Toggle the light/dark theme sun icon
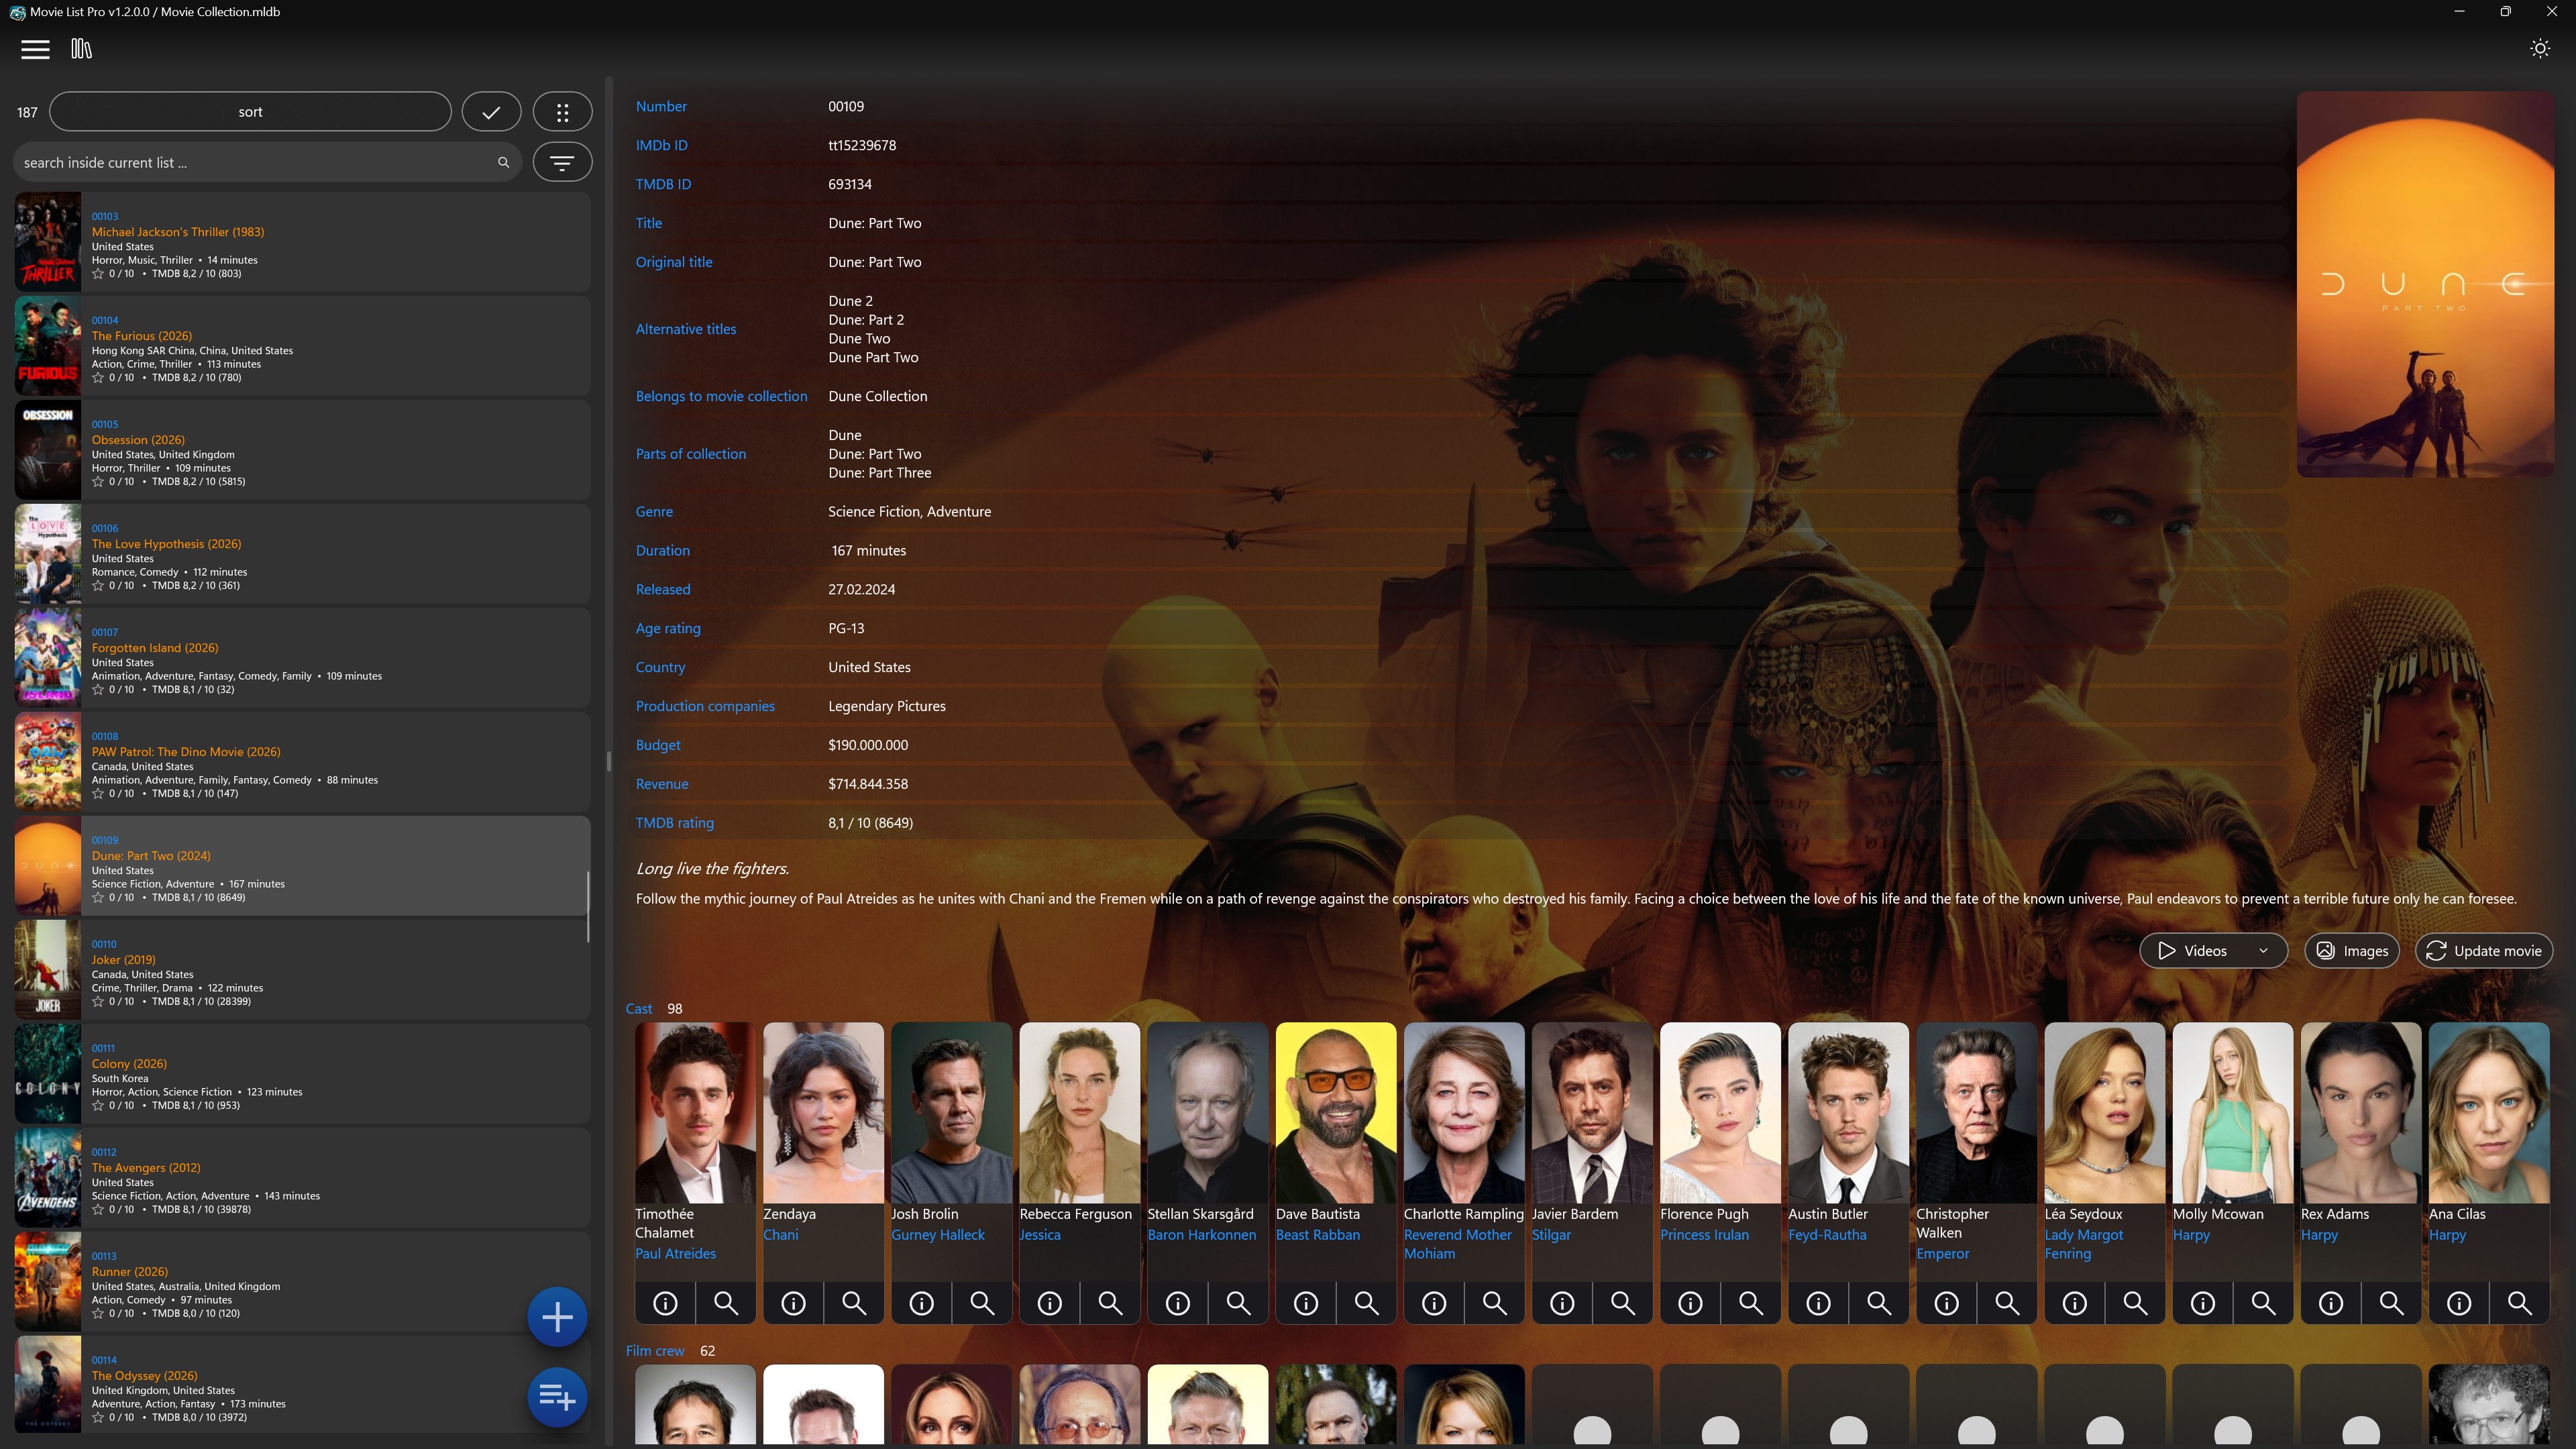 (2539, 49)
